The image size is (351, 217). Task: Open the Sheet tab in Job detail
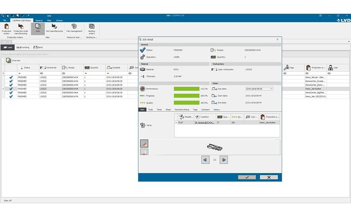168,109
